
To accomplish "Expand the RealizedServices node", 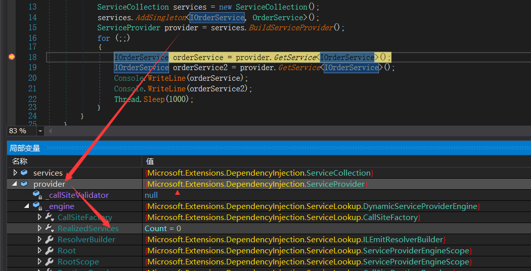I will [x=39, y=228].
